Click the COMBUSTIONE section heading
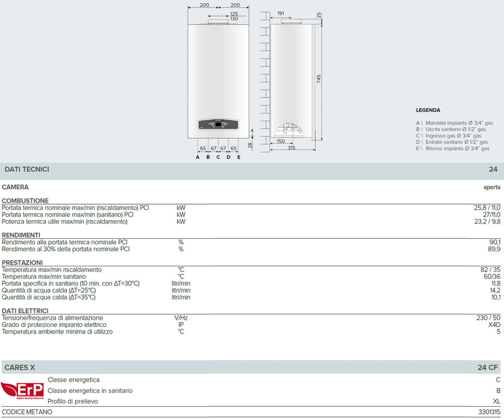Screen dimensions: 504x420 pos(25,201)
